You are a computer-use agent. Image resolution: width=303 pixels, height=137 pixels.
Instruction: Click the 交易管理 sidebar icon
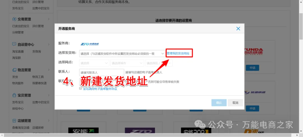click(14, 19)
